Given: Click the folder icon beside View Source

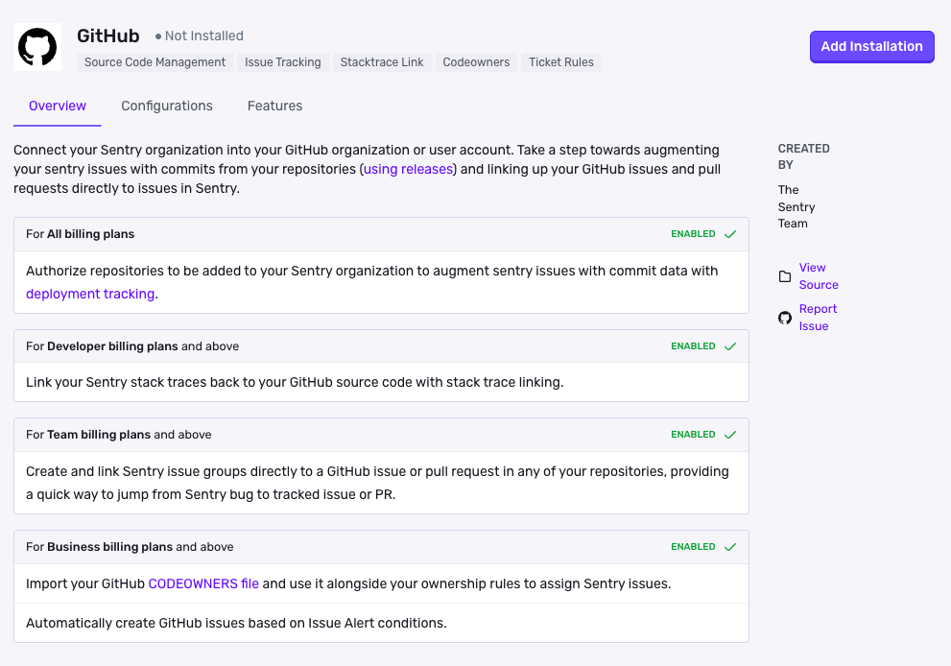Looking at the screenshot, I should (x=785, y=276).
